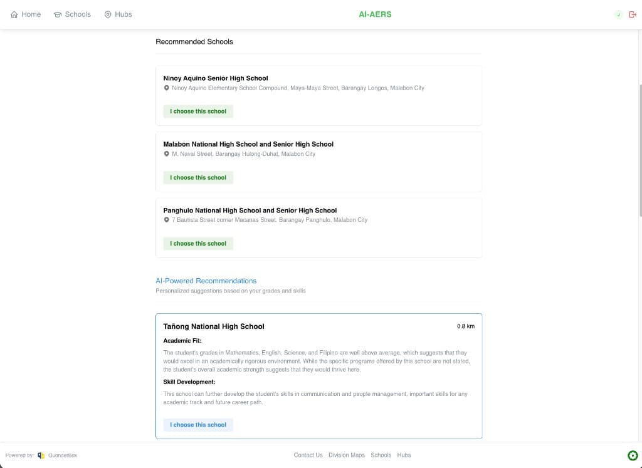Click the green circular icon in footer corner
642x468 pixels.
pos(633,455)
